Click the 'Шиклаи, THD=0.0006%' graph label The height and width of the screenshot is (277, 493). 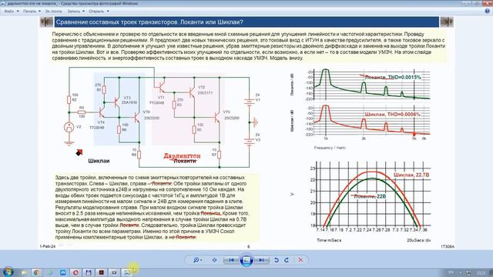click(392, 115)
